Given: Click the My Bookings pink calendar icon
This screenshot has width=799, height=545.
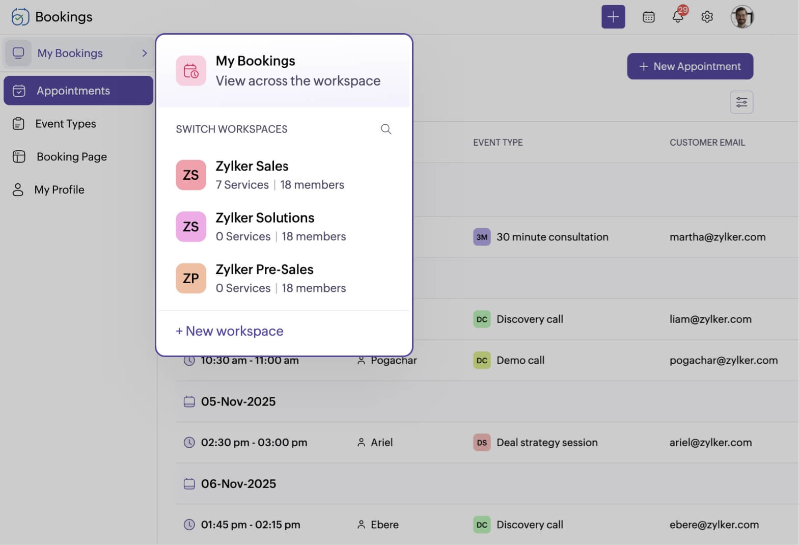Looking at the screenshot, I should click(191, 71).
